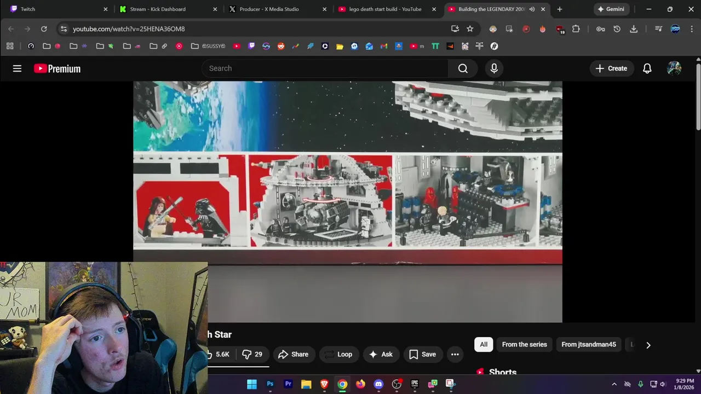701x394 pixels.
Task: Open OBS Studio from the taskbar
Action: click(x=397, y=384)
